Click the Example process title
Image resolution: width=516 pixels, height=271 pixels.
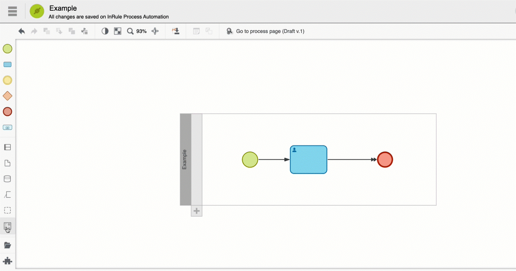63,8
